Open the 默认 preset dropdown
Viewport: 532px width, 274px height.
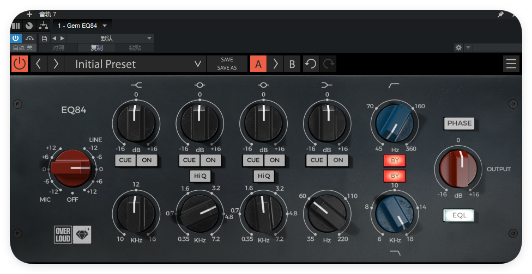coord(109,38)
